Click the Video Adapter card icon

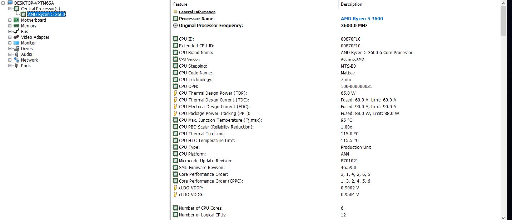click(16, 37)
